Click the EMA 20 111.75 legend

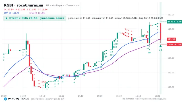tap(11, 13)
